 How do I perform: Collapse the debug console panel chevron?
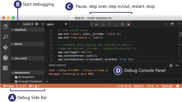(x=177, y=65)
